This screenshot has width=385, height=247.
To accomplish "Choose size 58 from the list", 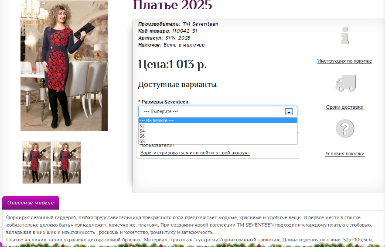I will click(x=218, y=141).
